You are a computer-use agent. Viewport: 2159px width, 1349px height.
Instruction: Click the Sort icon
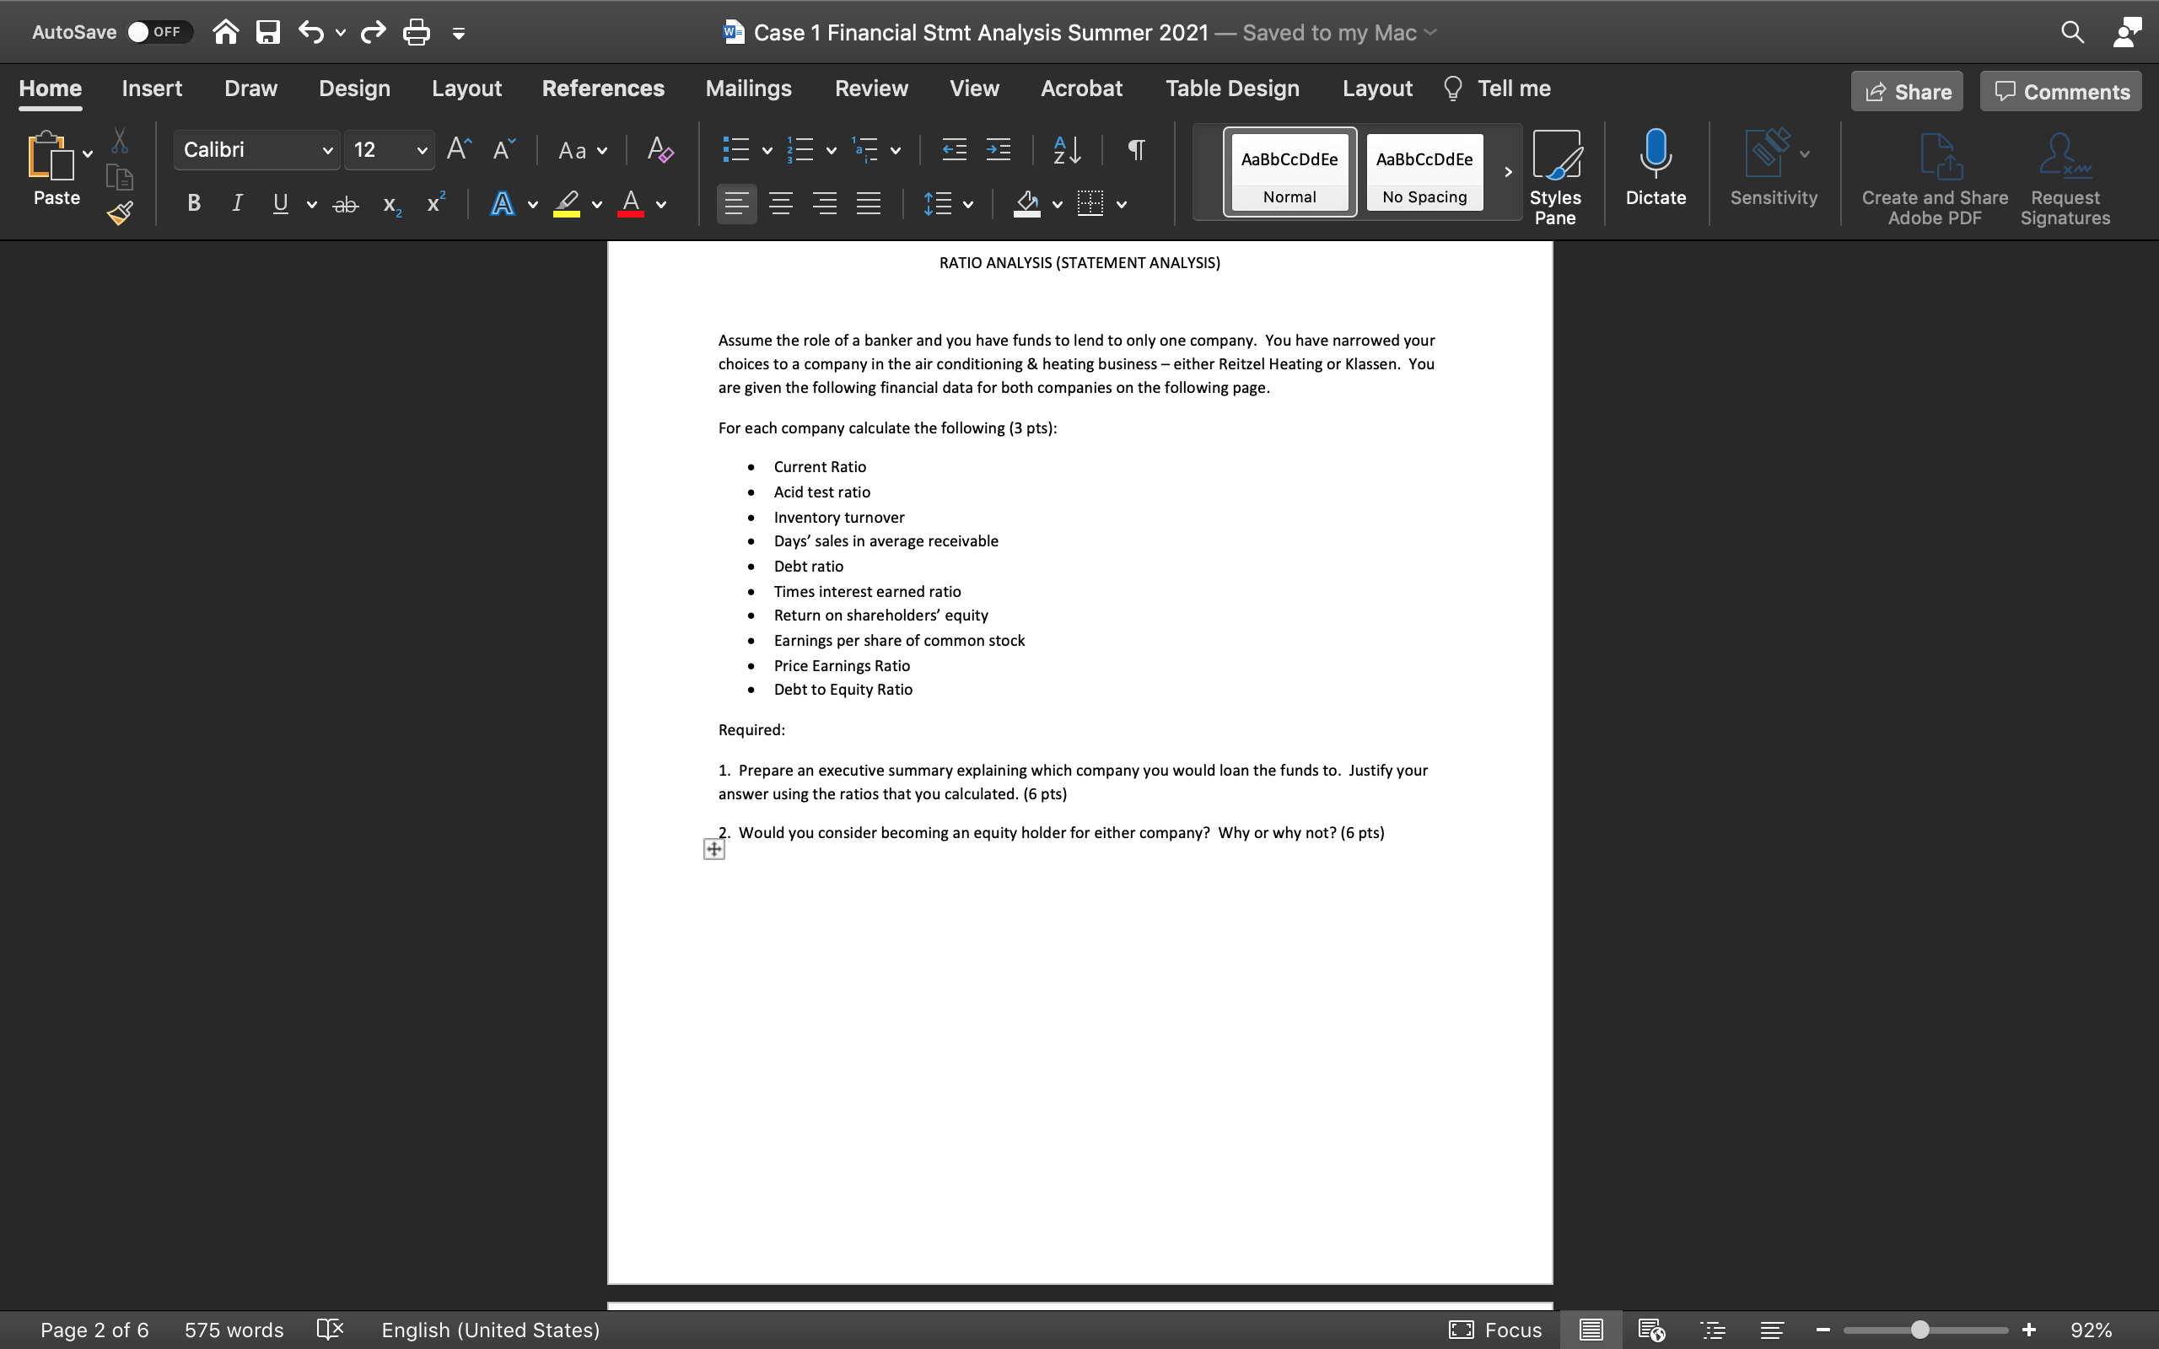[1065, 150]
